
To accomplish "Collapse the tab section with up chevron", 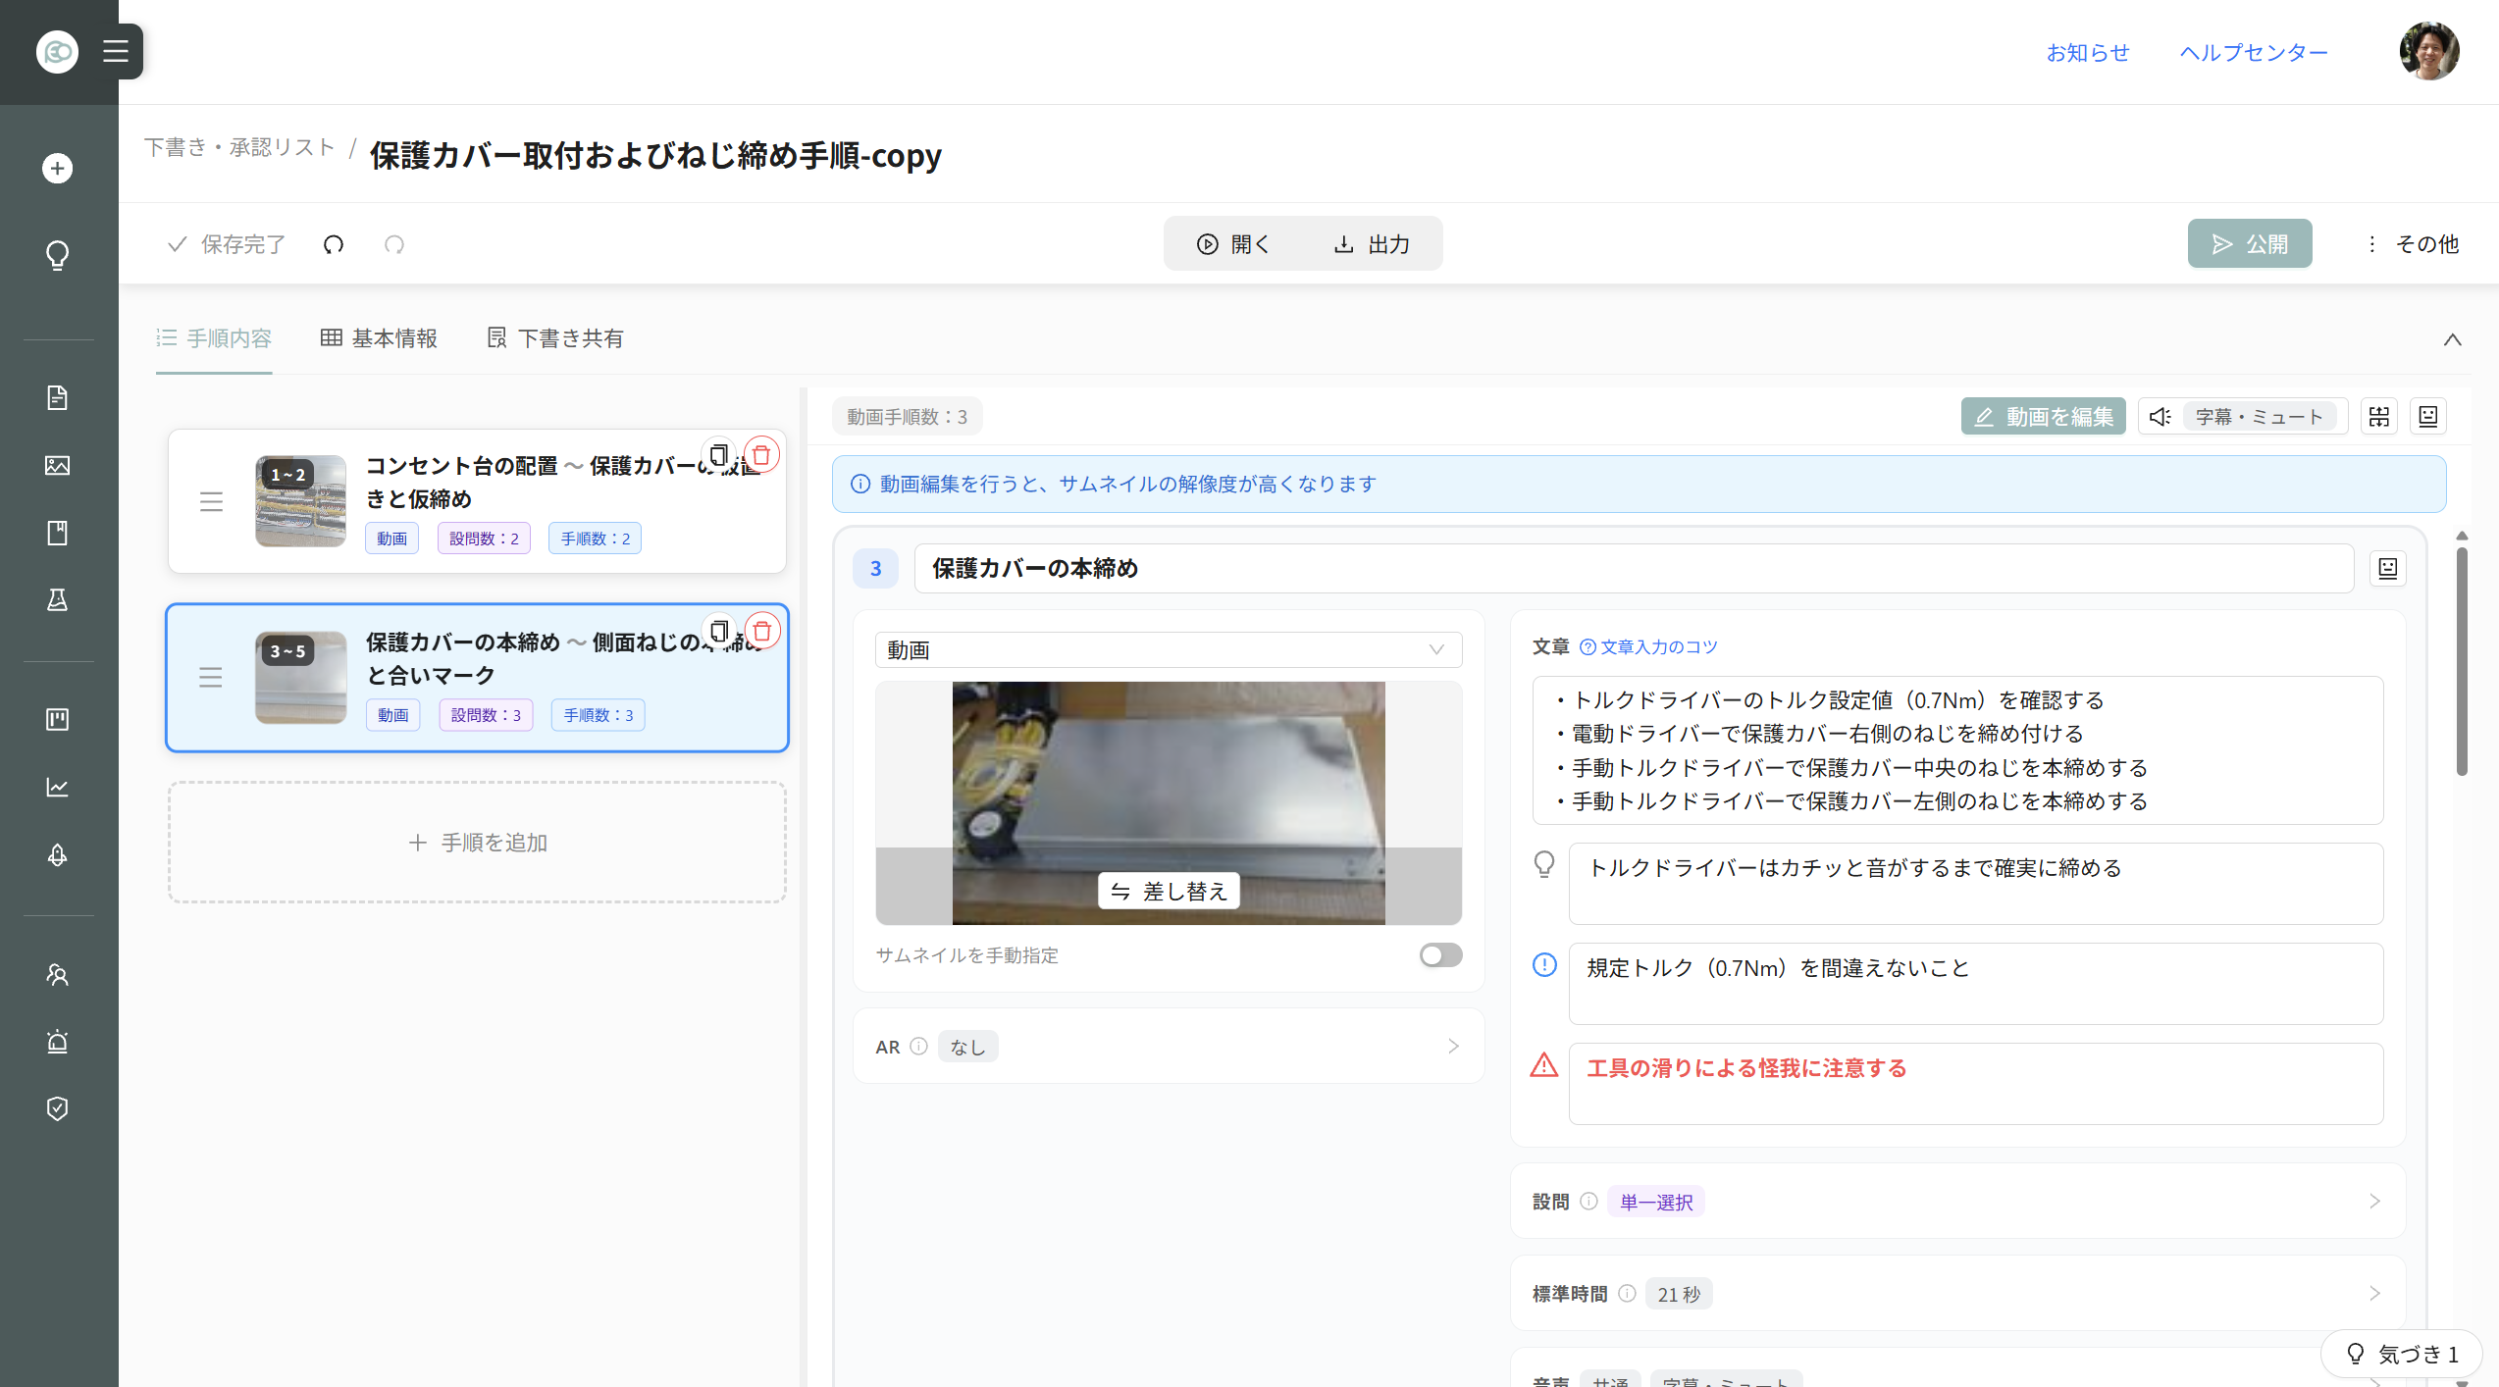I will (x=2453, y=339).
